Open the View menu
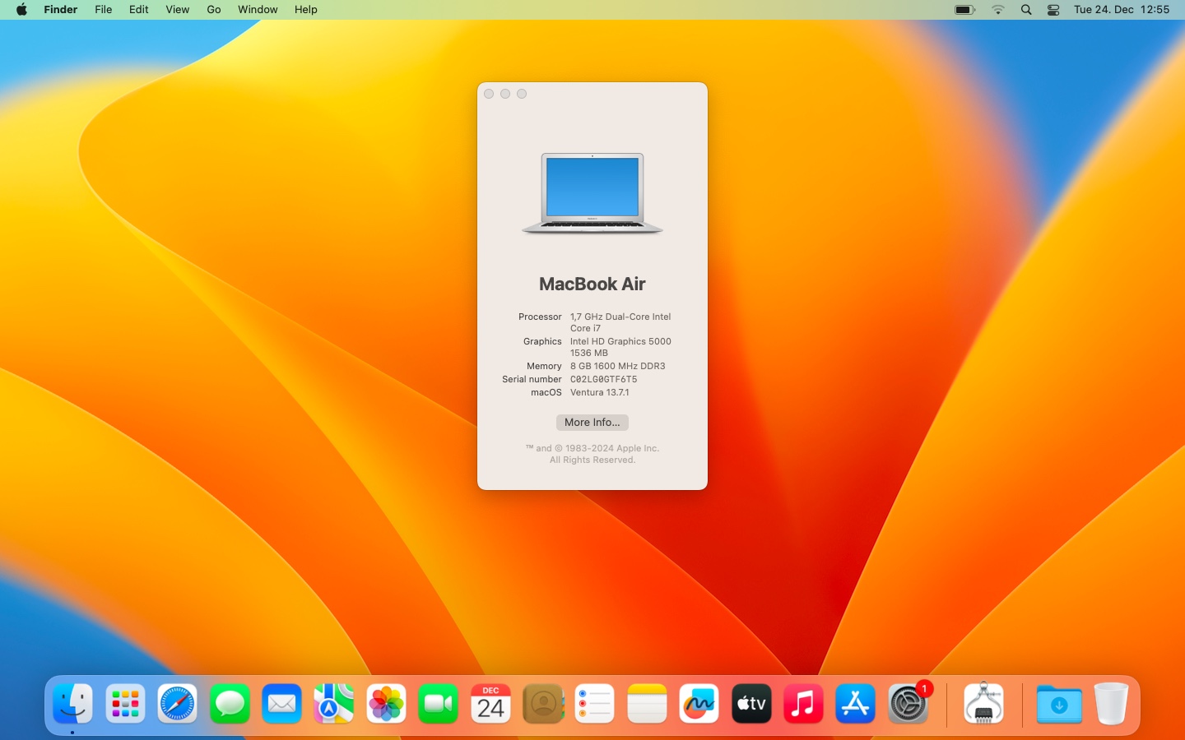The image size is (1185, 740). [x=178, y=10]
